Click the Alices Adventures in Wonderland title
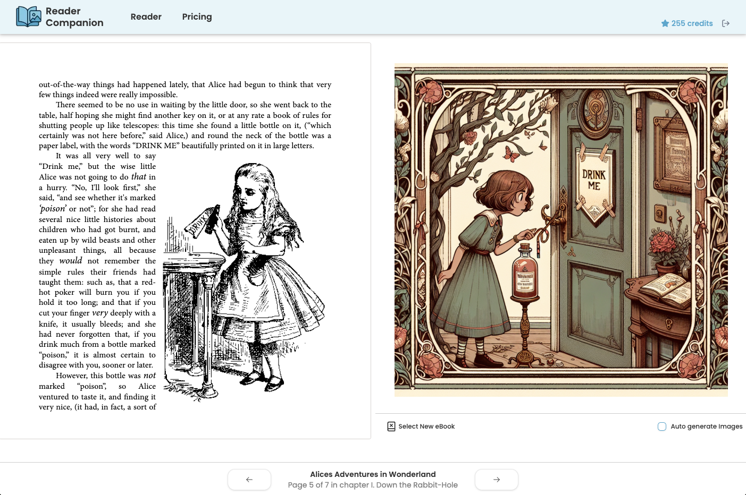Screen dimensions: 746x495 (x=373, y=474)
